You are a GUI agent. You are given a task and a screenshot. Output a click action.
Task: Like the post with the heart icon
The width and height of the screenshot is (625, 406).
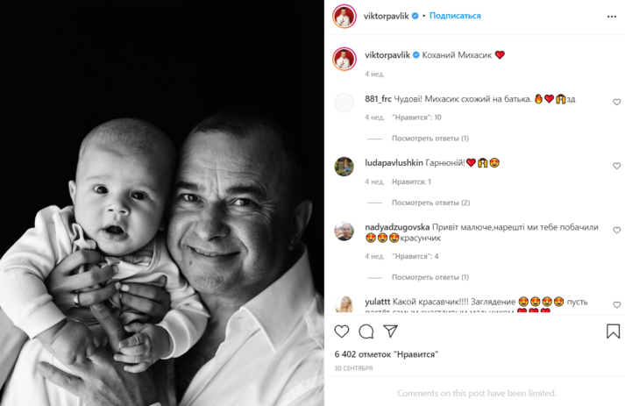(x=342, y=331)
